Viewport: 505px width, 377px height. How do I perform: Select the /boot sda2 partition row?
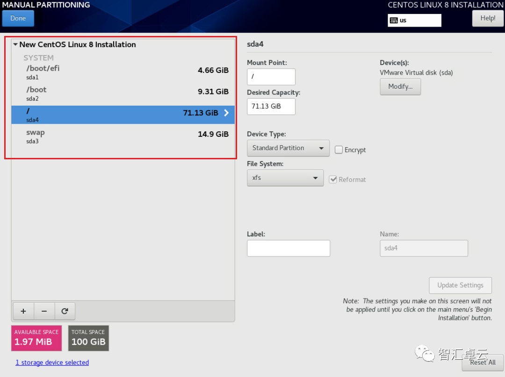[123, 93]
